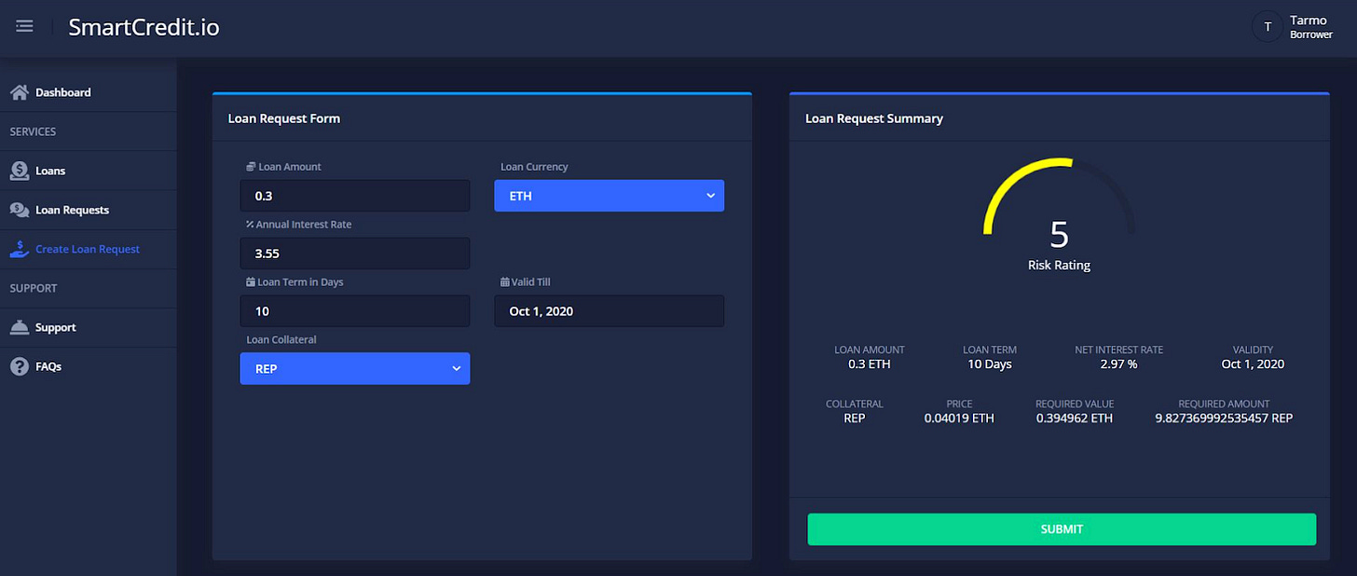Click the SmartCredit.io logo

[x=144, y=27]
